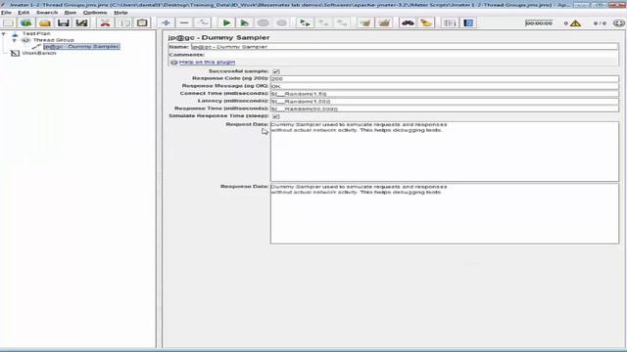Viewport: 627px width, 352px height.
Task: Click the Response Code field
Action: click(444, 78)
